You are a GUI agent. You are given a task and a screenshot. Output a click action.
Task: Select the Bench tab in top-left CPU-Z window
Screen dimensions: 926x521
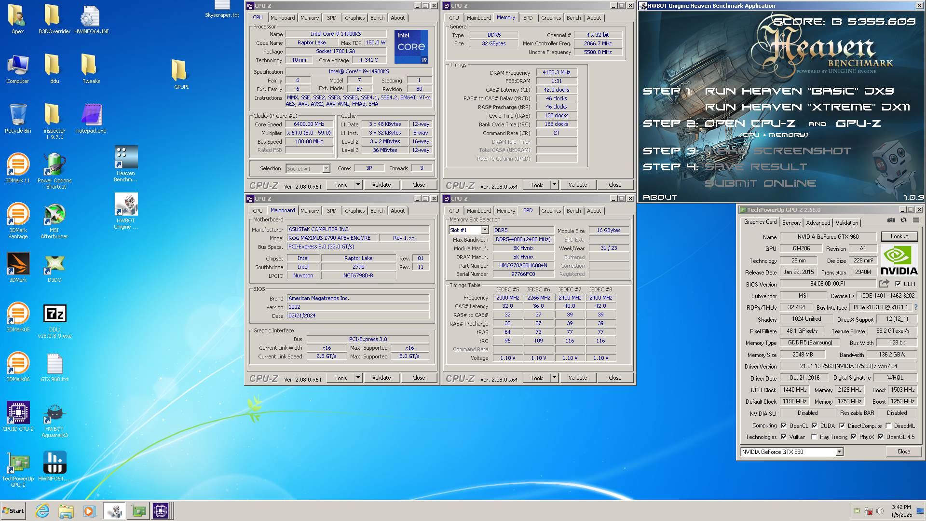coord(378,18)
